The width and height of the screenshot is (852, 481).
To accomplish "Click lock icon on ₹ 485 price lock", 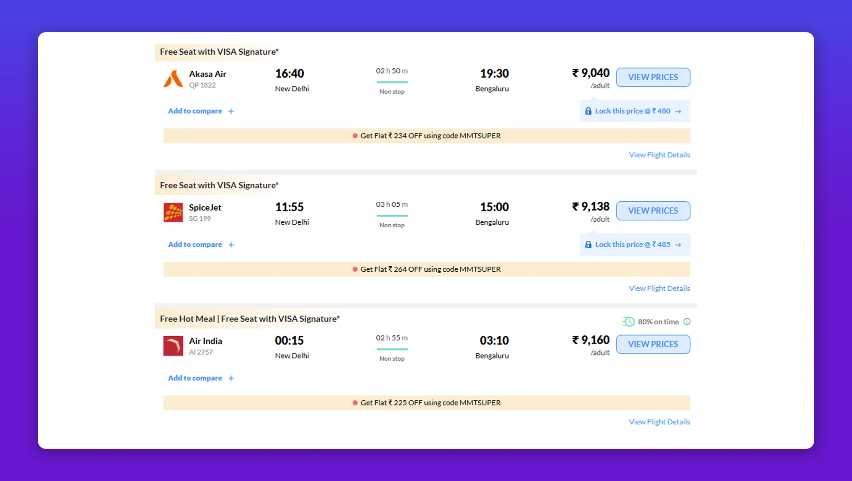I will (588, 245).
